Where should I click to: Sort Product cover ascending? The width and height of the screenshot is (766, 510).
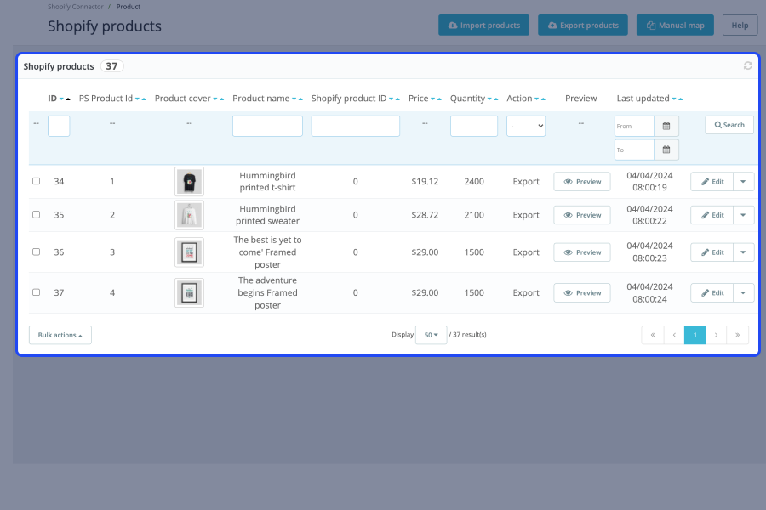pos(221,99)
